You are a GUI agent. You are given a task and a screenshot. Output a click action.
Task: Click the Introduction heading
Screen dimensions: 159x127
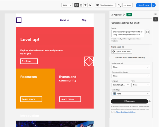30,116
